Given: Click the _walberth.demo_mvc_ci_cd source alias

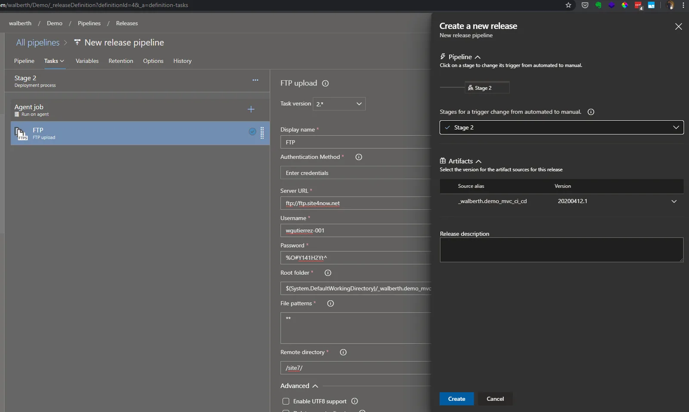Looking at the screenshot, I should (492, 201).
